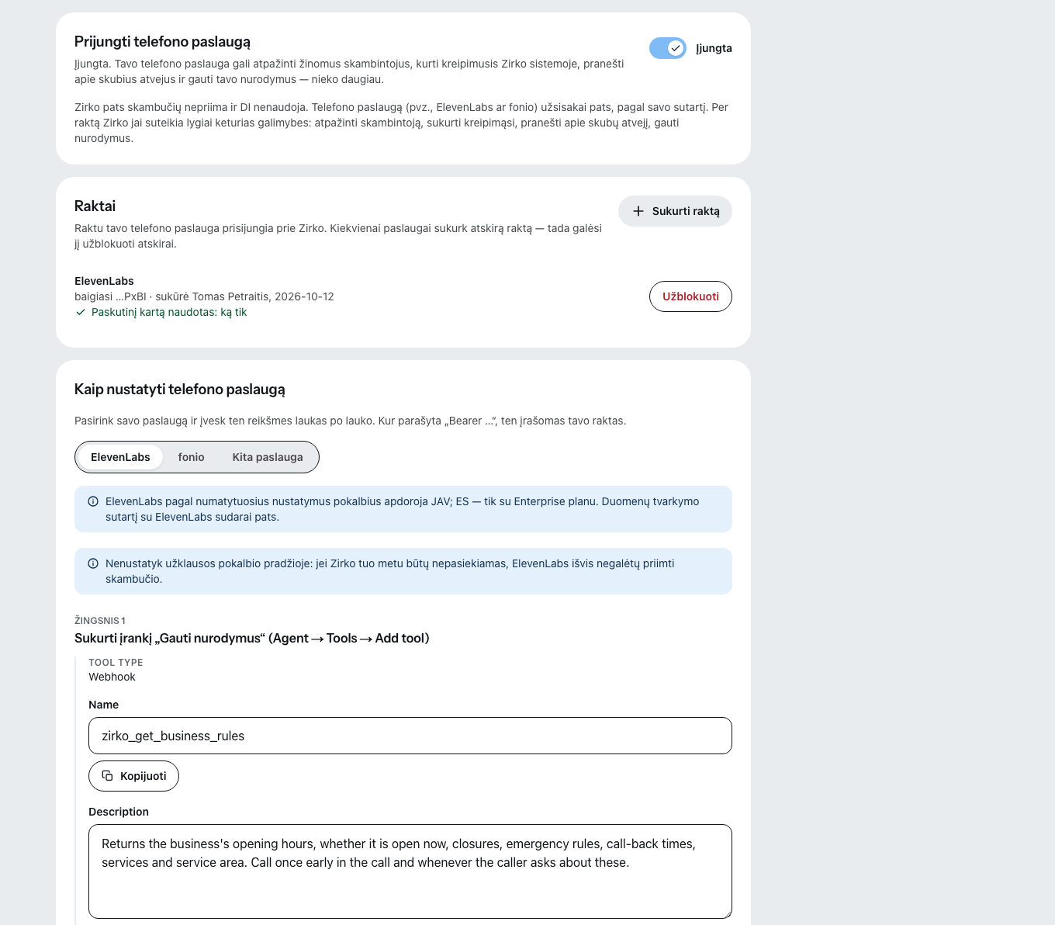The image size is (1055, 925).
Task: Click the Sukurti įrankį Gauti nurodymus step title
Action: (252, 638)
